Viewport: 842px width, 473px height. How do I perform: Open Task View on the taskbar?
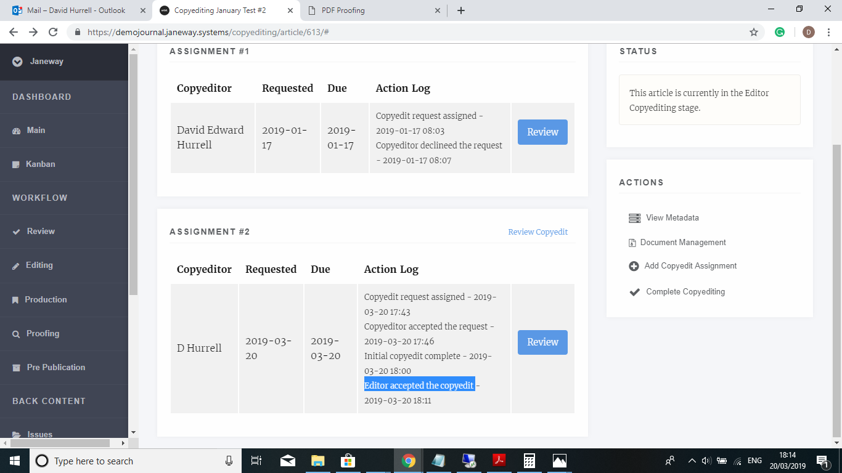click(x=257, y=461)
